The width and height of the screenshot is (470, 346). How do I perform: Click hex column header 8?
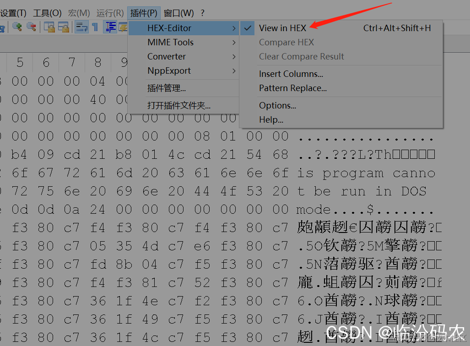(x=98, y=62)
